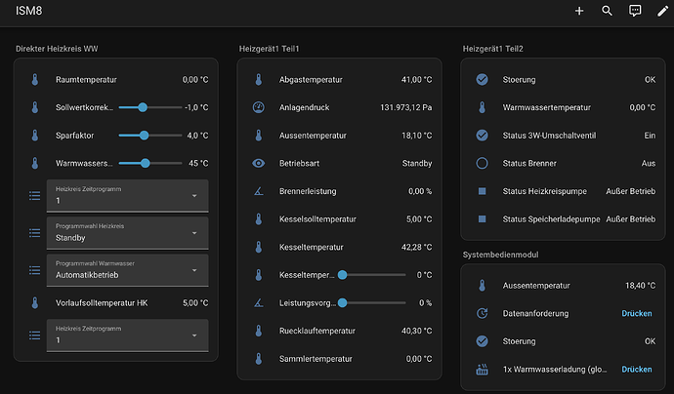Click the Aussentemperatur 18,10 °C value

point(416,136)
